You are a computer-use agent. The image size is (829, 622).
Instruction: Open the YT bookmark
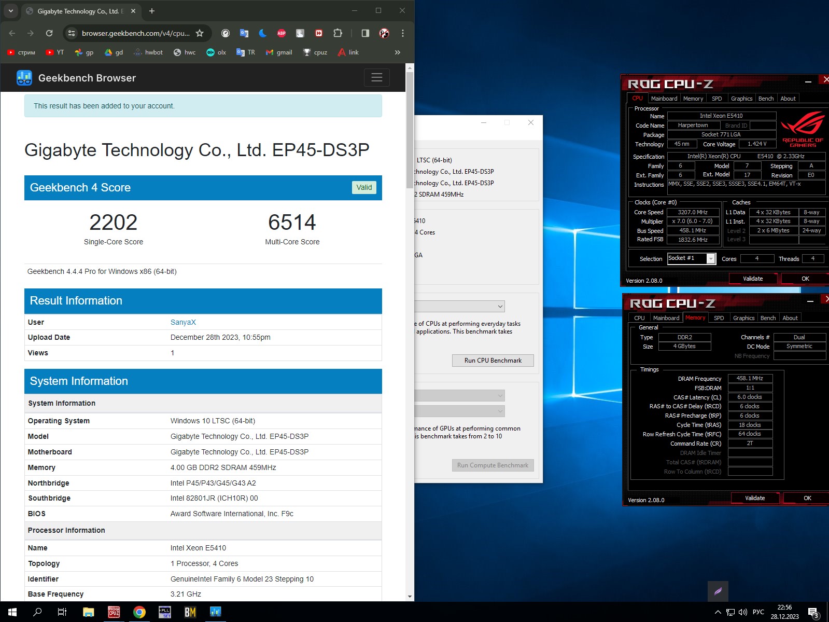[55, 52]
